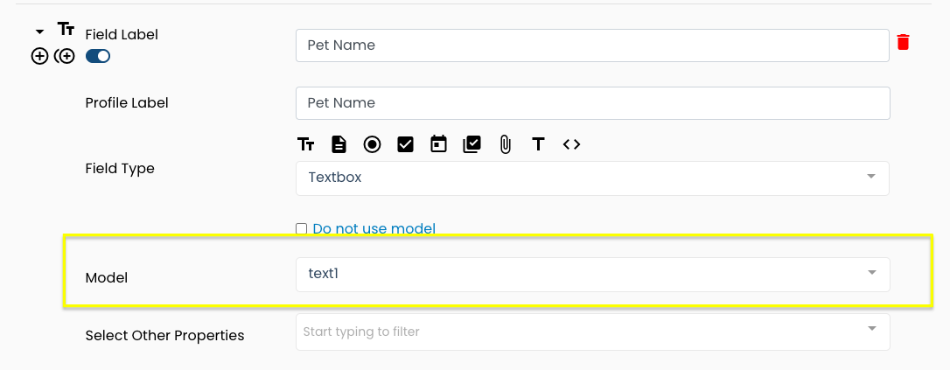Open the Model text1 dropdown

coord(592,275)
